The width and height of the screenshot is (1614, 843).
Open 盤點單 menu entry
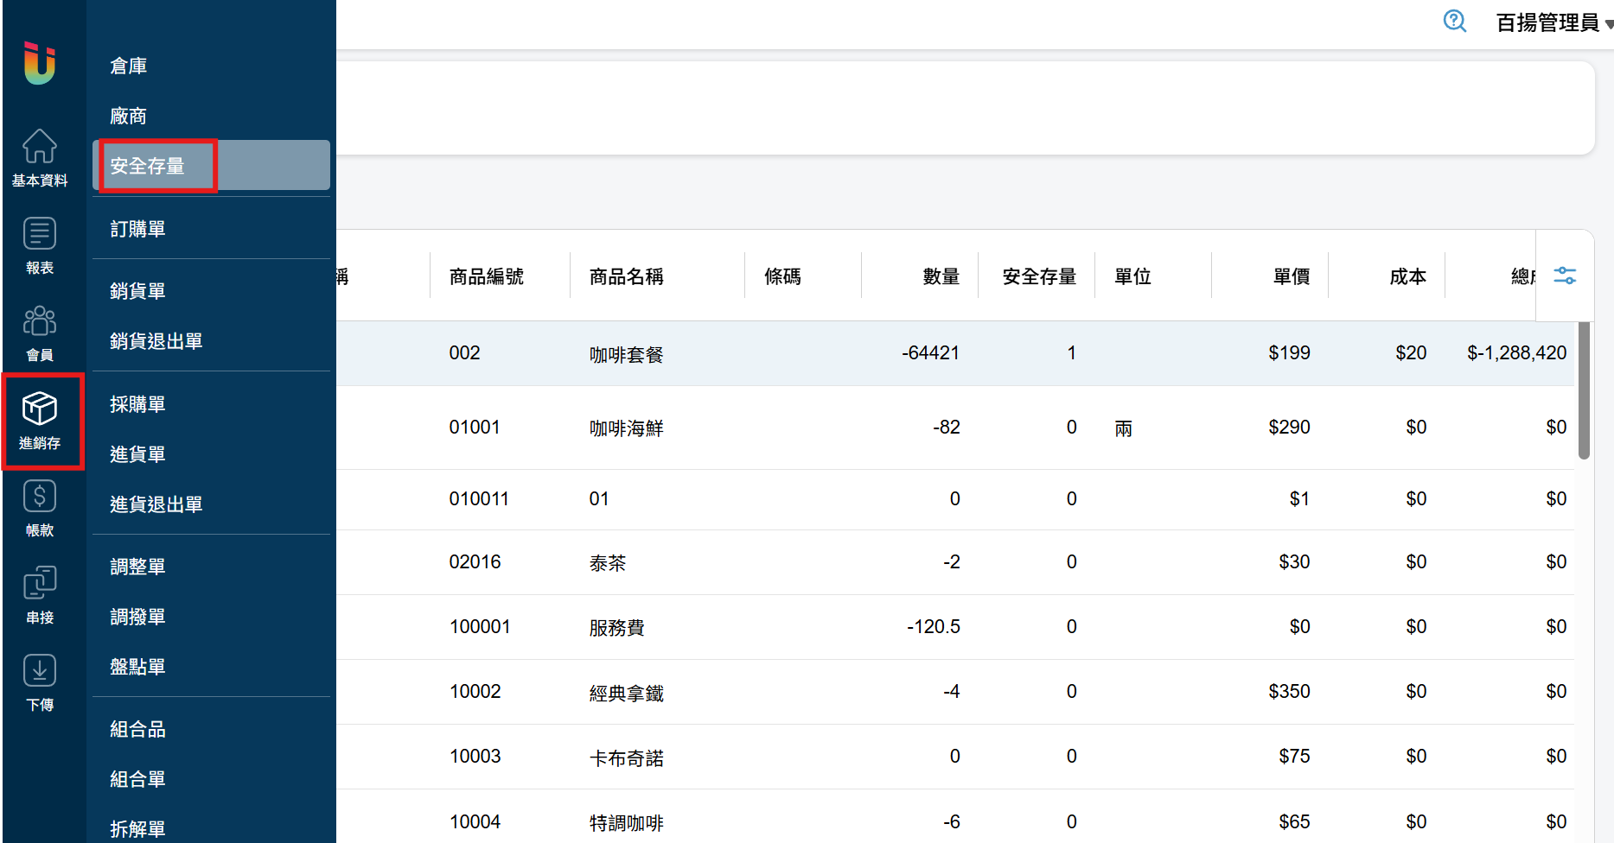click(138, 667)
